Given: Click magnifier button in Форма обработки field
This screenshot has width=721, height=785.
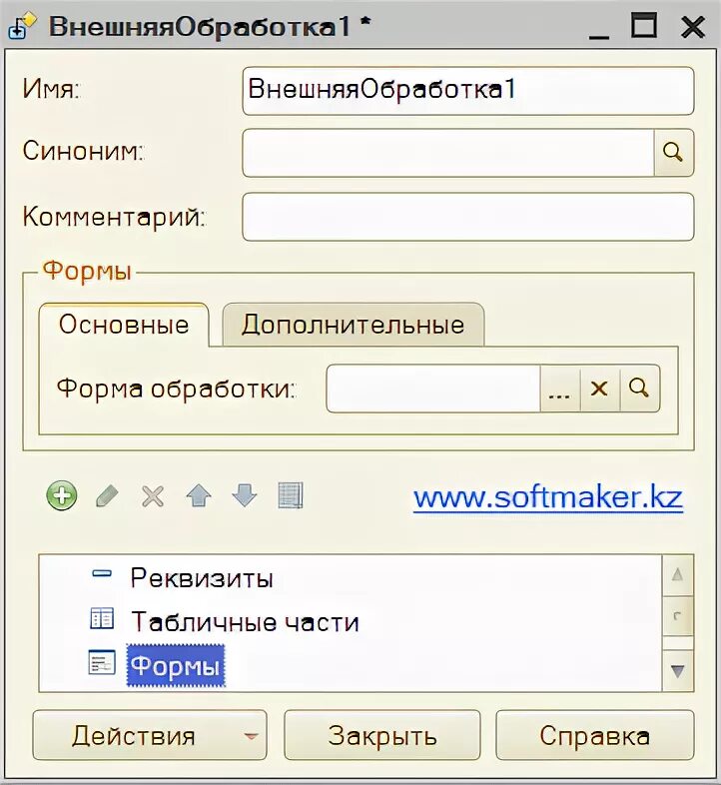Looking at the screenshot, I should (x=639, y=389).
